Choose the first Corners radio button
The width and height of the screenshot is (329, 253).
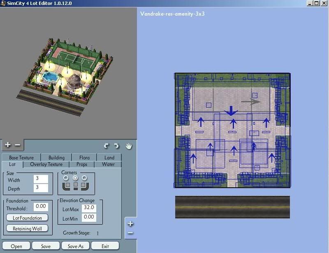tap(66, 178)
